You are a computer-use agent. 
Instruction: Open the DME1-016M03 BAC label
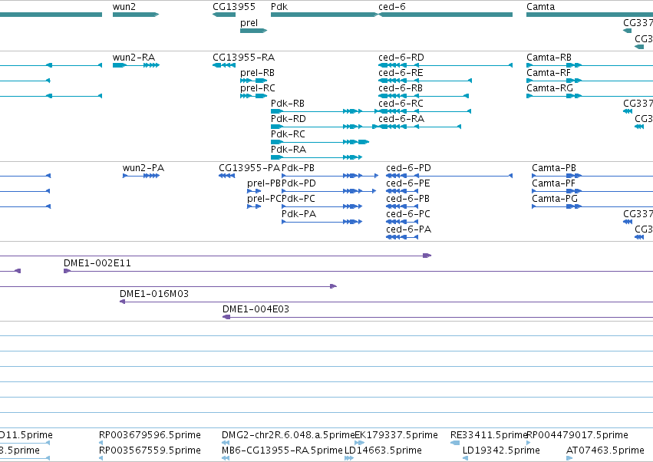154,294
